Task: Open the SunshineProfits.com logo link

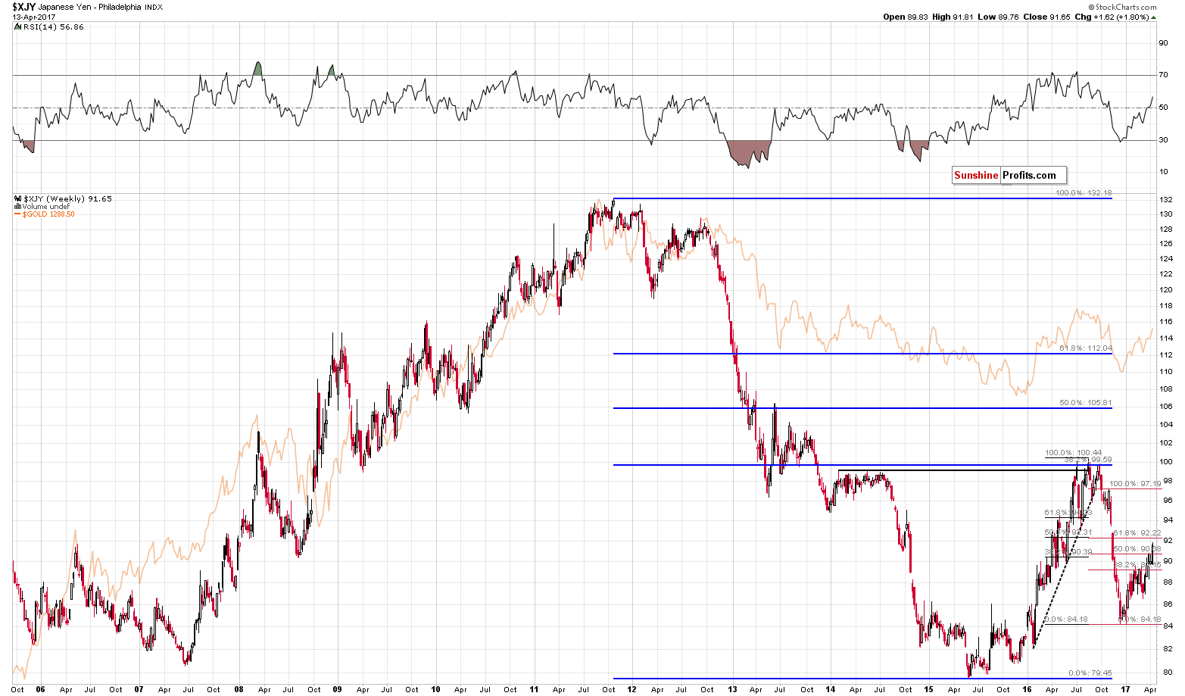Action: [1009, 176]
